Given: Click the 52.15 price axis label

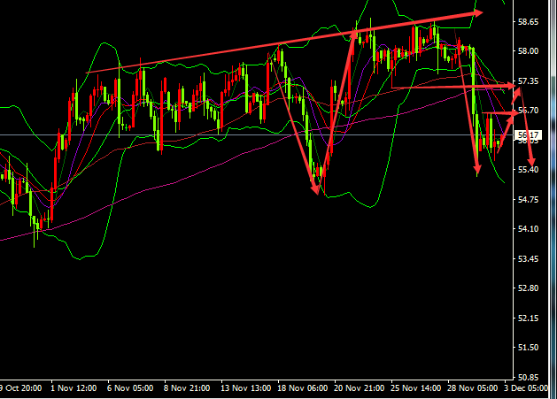Looking at the screenshot, I should point(528,318).
